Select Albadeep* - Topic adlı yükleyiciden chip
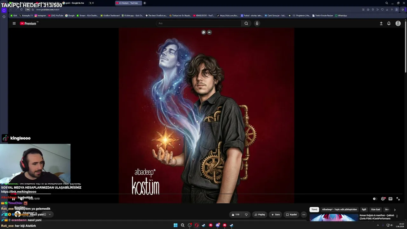Viewport: 407px width, 229px height. [x=339, y=210]
